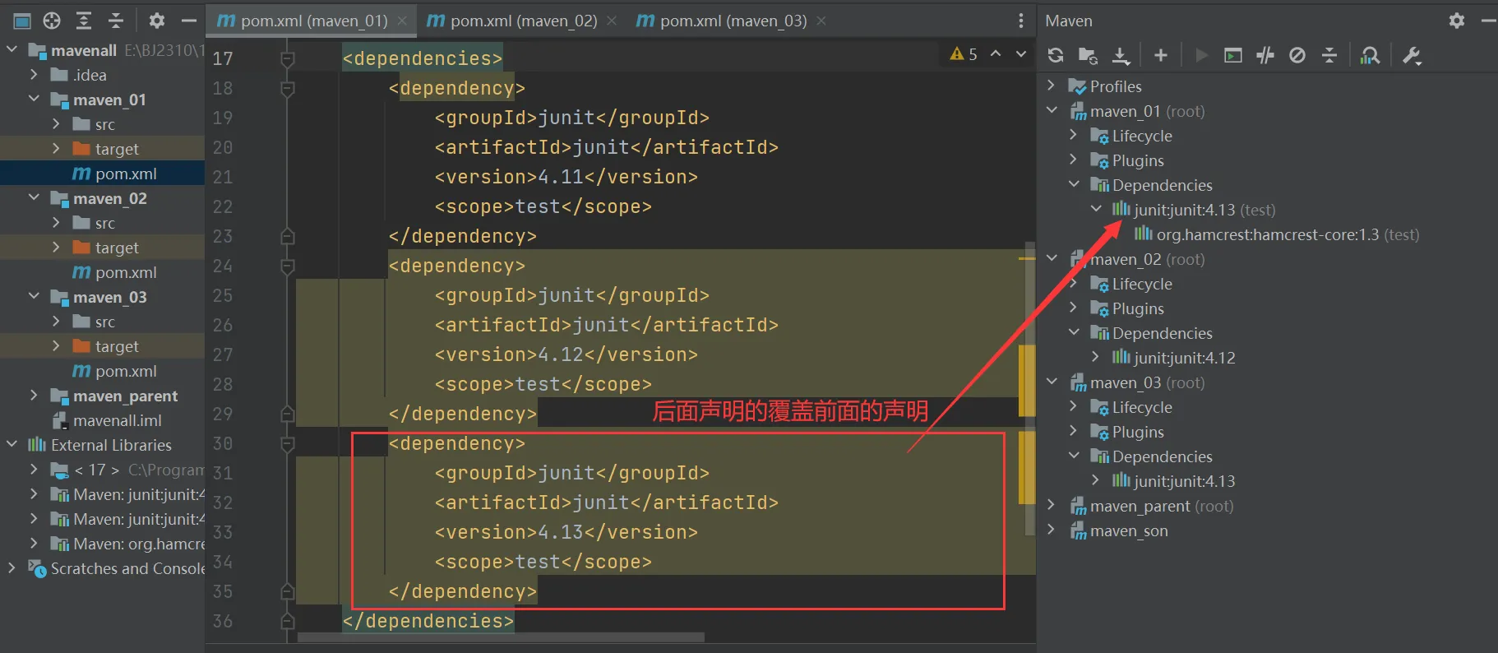Click the editor vertical scrollbar

tap(1029, 388)
